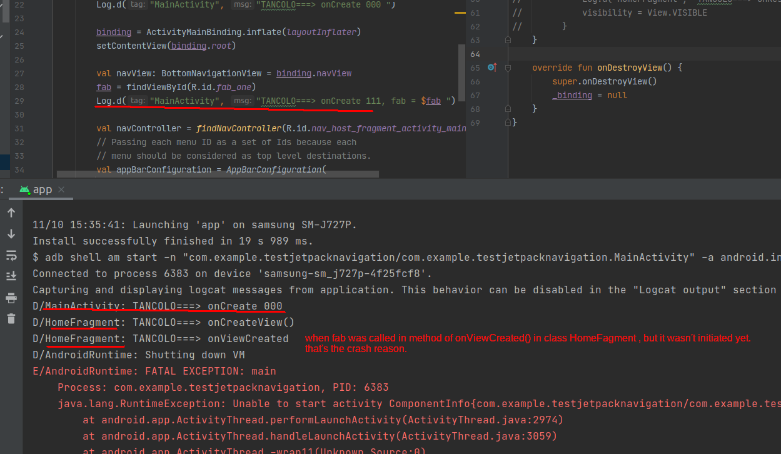Toggle scroll to end of console output
Screen dimensions: 781x454
[11, 276]
